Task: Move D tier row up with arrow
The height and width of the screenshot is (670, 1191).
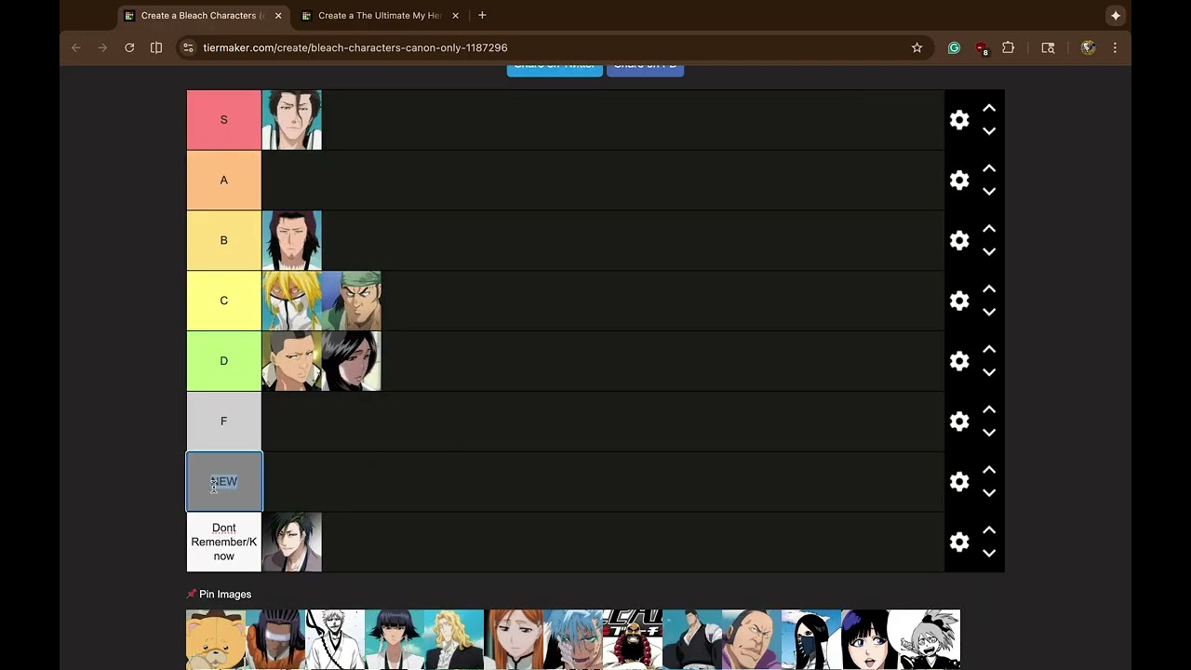Action: coord(989,350)
